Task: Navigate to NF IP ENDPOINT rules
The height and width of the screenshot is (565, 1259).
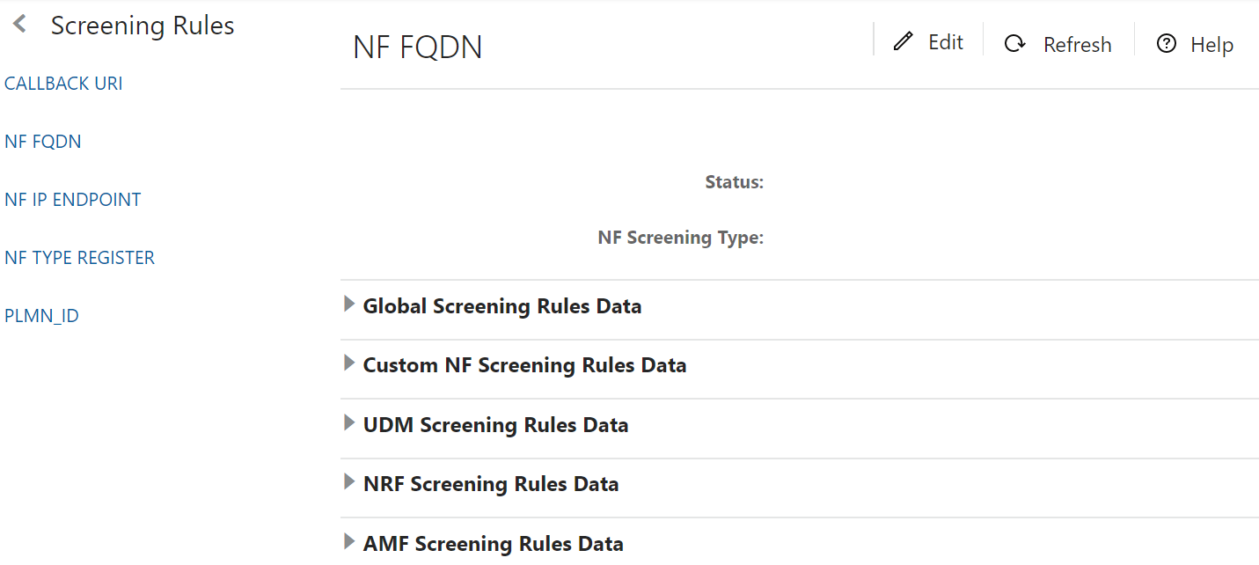Action: point(73,199)
